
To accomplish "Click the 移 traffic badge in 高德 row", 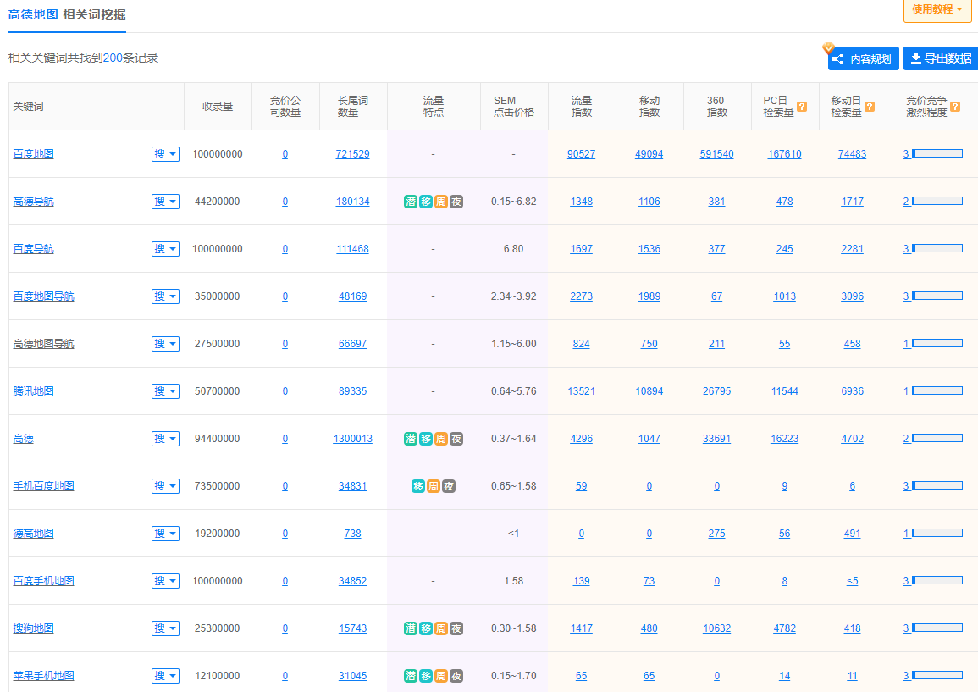I will (x=426, y=439).
